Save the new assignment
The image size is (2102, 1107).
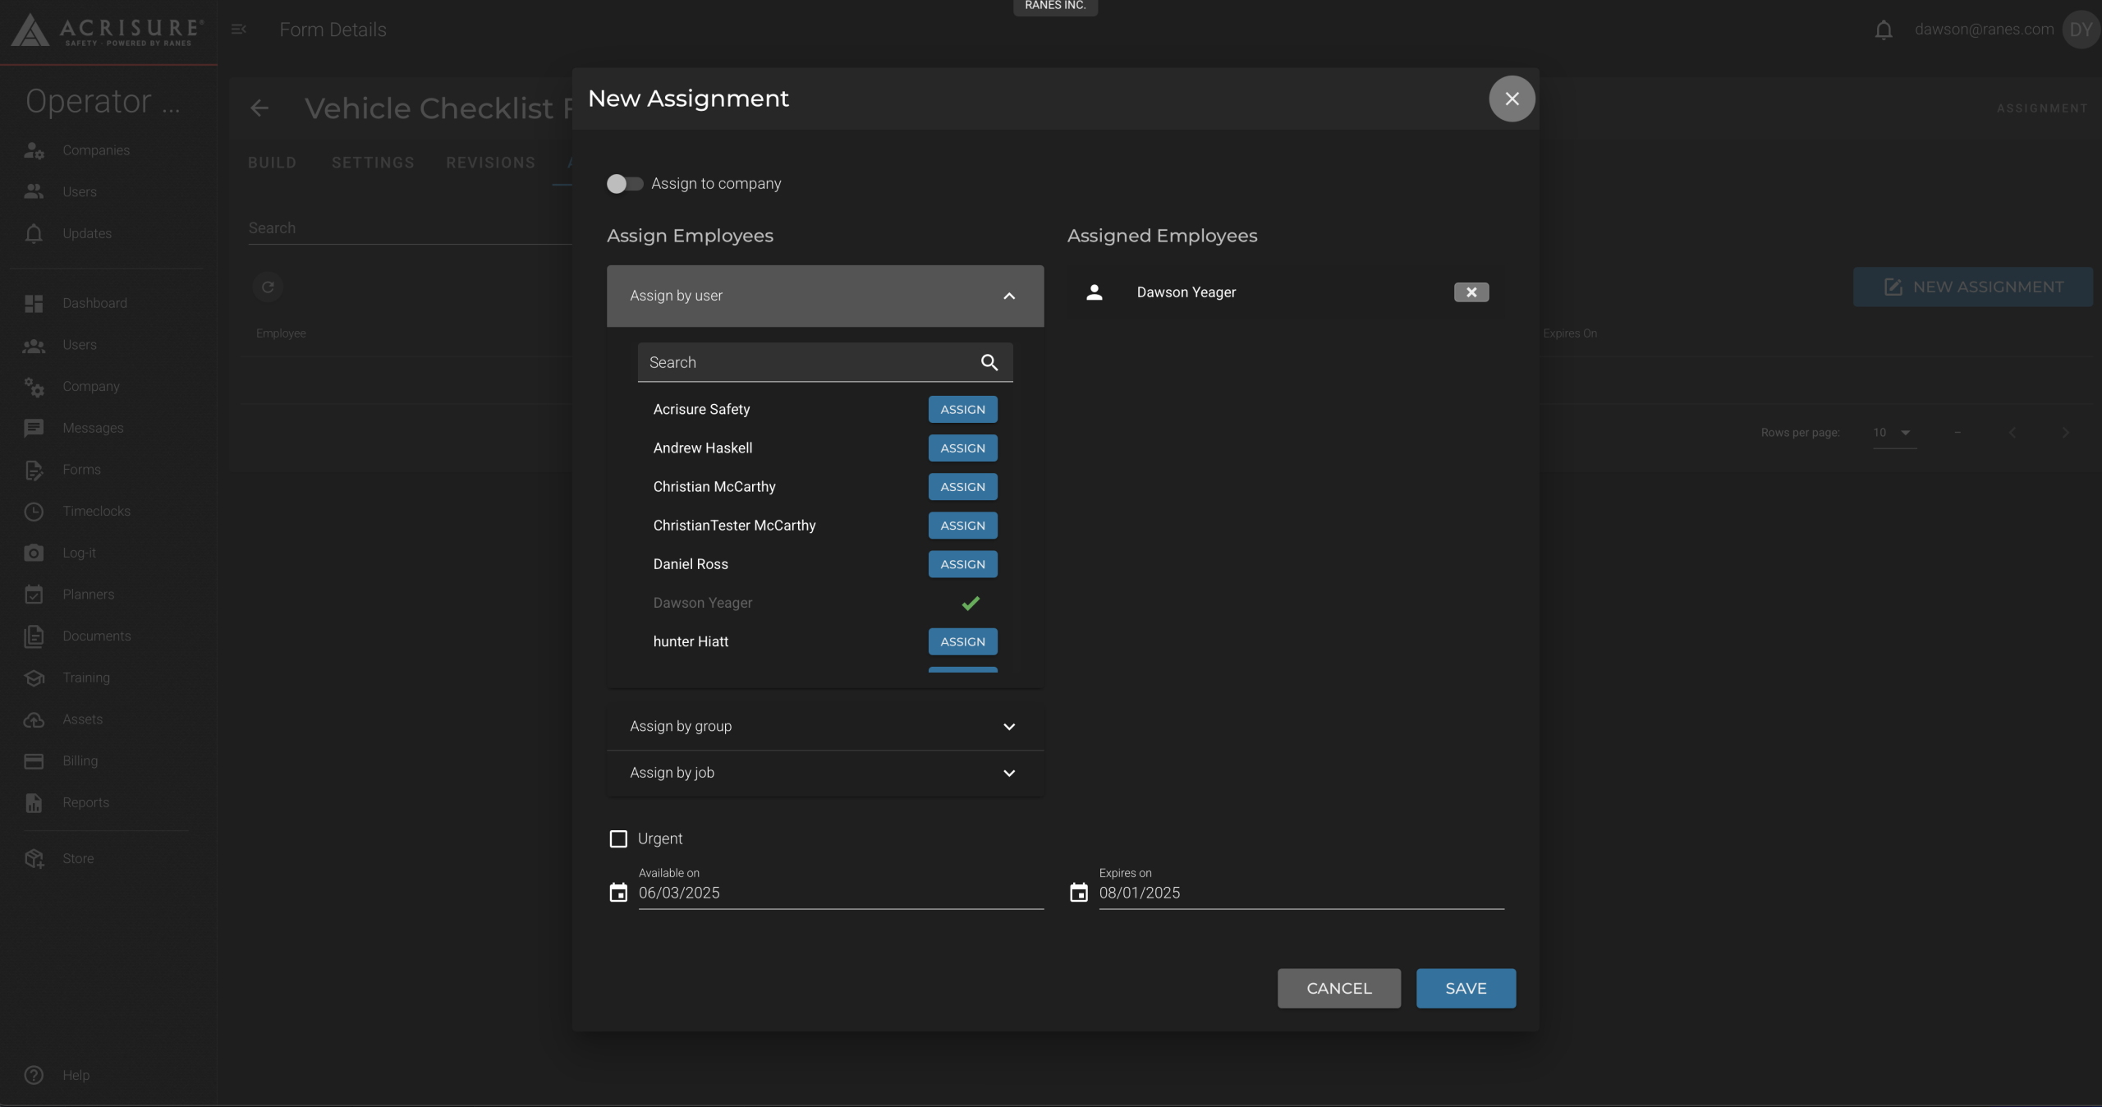1466,988
